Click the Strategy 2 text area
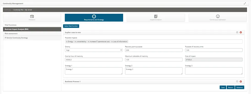The height and width of the screenshot is (94, 251). (x=154, y=71)
